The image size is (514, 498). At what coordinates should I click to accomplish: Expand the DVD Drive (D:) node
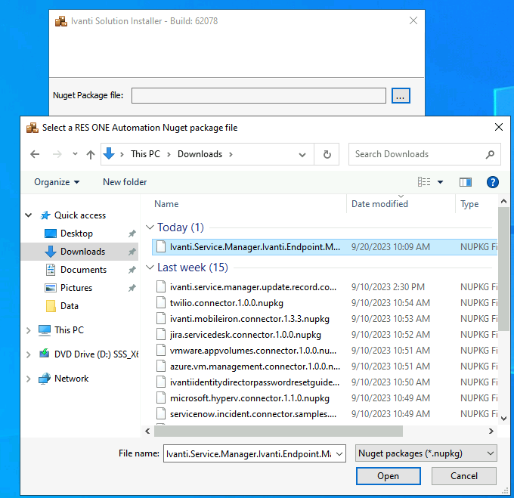[29, 354]
